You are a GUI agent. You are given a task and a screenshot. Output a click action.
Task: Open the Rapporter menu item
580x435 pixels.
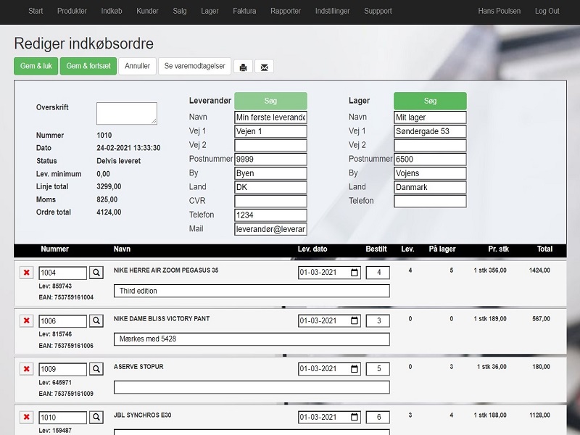coord(286,11)
